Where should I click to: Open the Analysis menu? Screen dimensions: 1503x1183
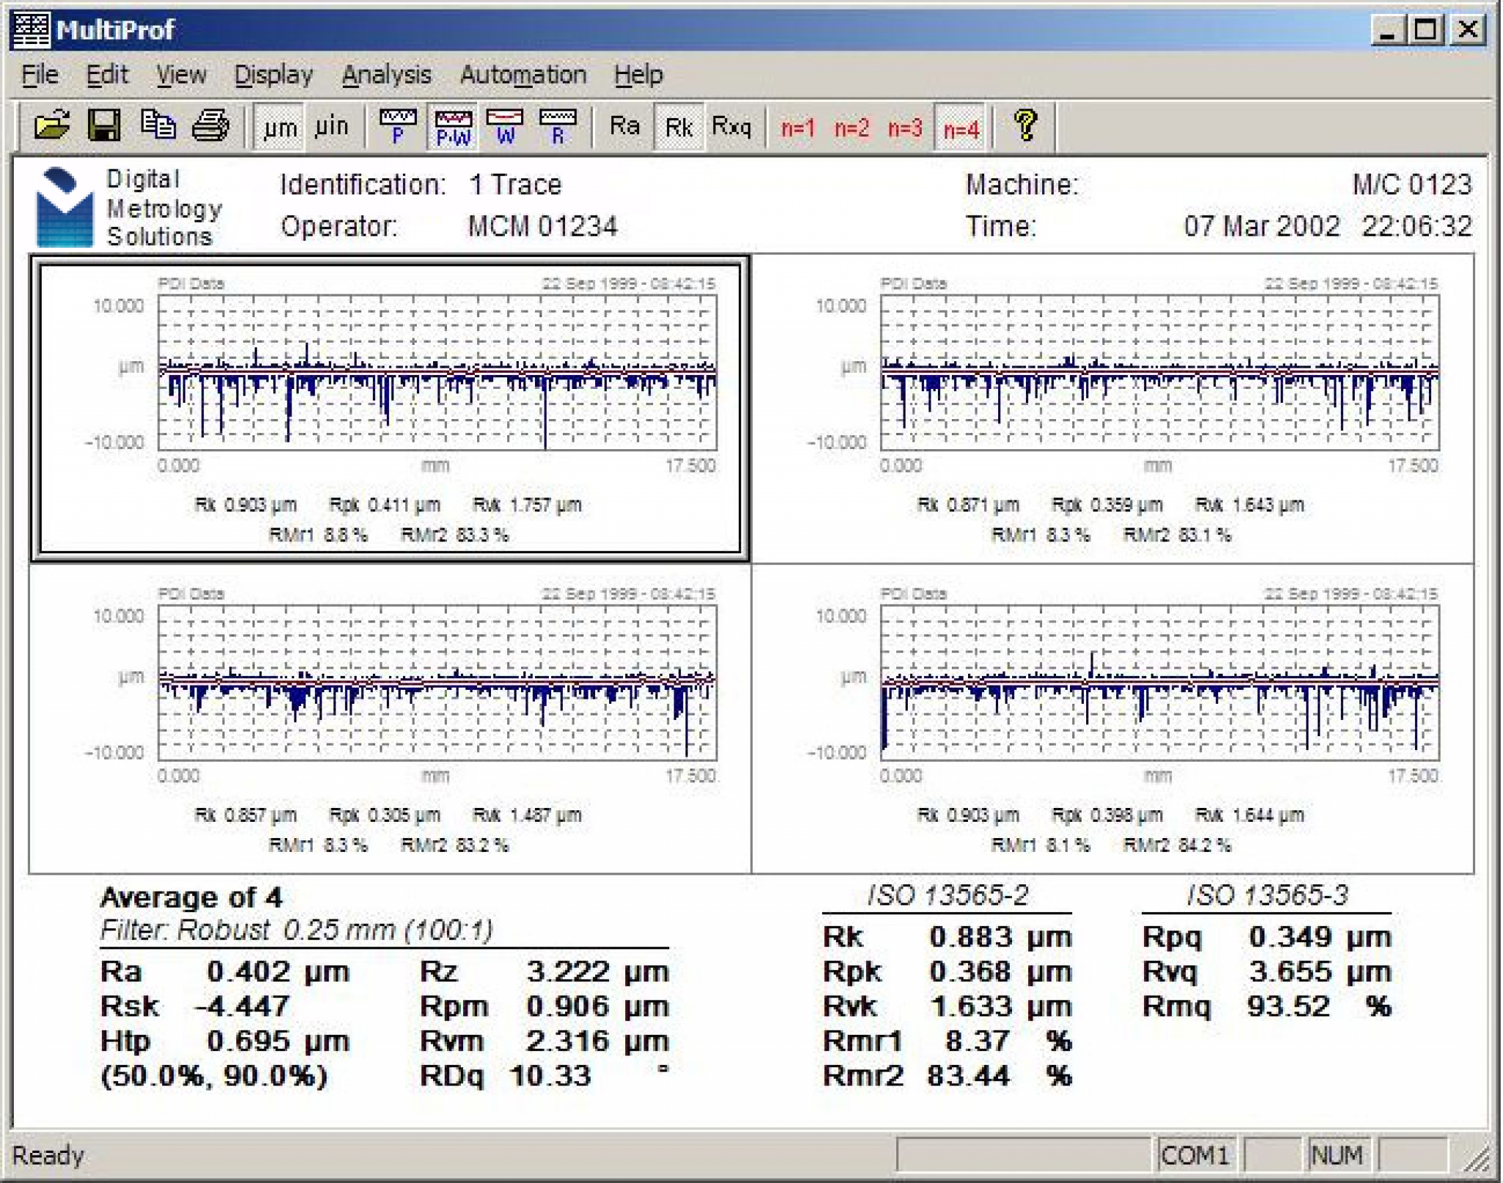pyautogui.click(x=386, y=75)
